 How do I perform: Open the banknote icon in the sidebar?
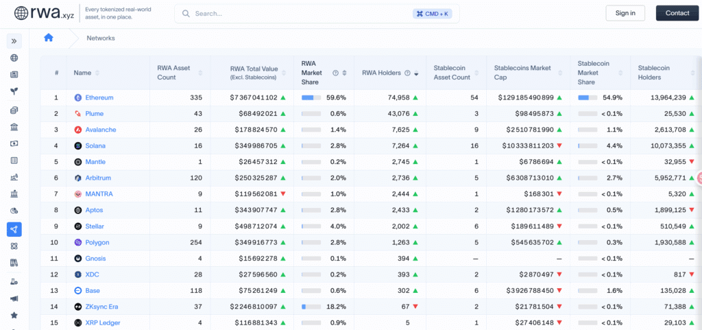point(14,143)
